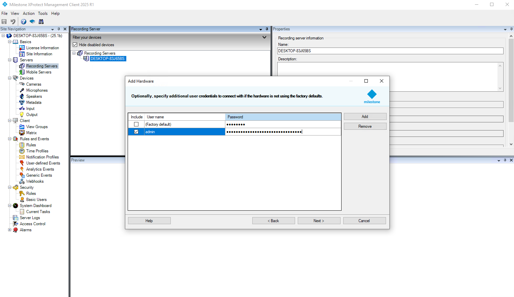The width and height of the screenshot is (514, 297).
Task: Open the Action menu
Action: point(29,13)
